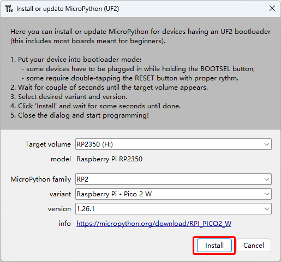
Task: Expand the version dropdown arrow
Action: tap(267, 209)
